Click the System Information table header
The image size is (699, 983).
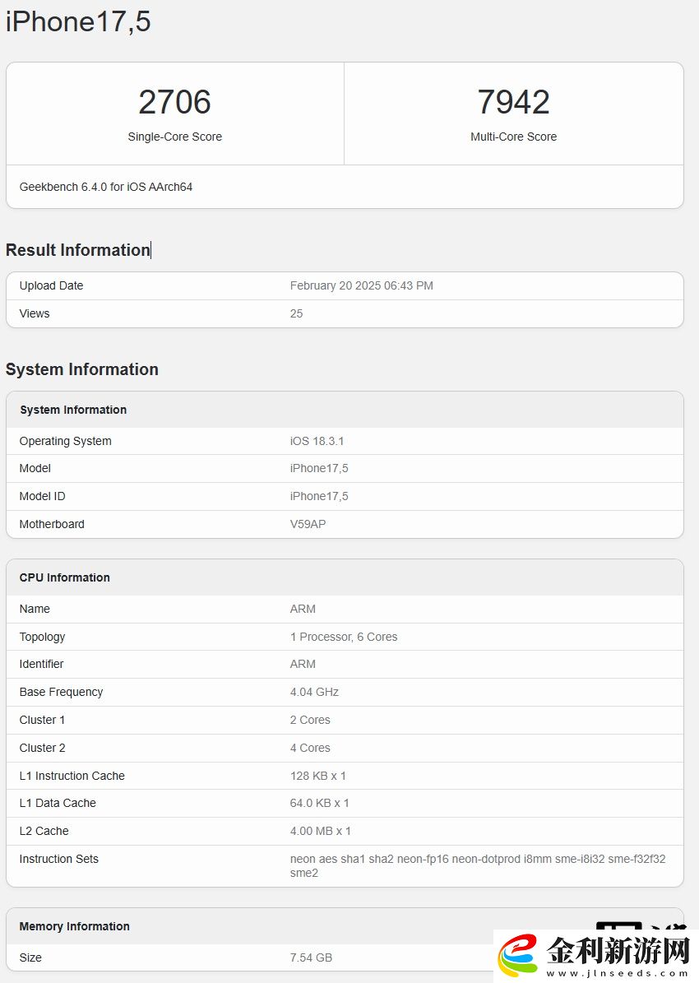point(73,410)
